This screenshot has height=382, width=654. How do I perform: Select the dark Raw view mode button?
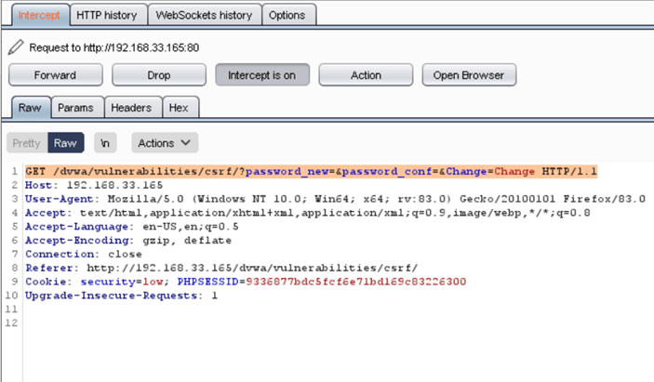(x=65, y=143)
